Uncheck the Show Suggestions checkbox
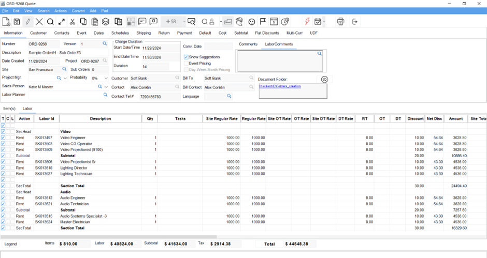This screenshot has height=258, width=487. click(187, 57)
